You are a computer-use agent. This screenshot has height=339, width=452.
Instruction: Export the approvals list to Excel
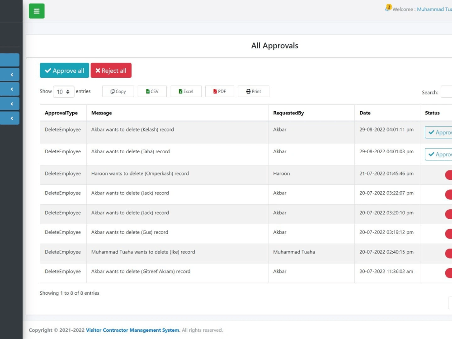pyautogui.click(x=186, y=91)
